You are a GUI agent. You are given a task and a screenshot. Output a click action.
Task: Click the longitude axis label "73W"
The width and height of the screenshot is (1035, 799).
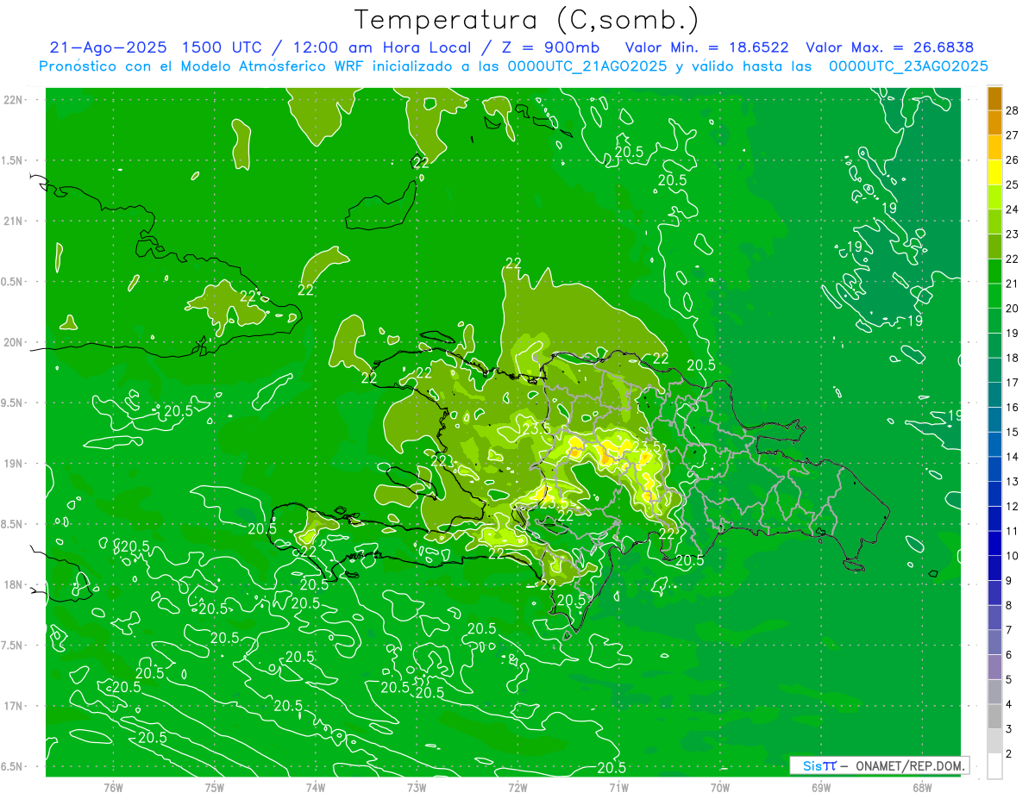tap(417, 787)
